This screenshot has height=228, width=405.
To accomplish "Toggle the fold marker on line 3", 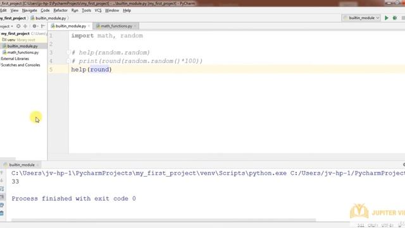I will click(68, 53).
